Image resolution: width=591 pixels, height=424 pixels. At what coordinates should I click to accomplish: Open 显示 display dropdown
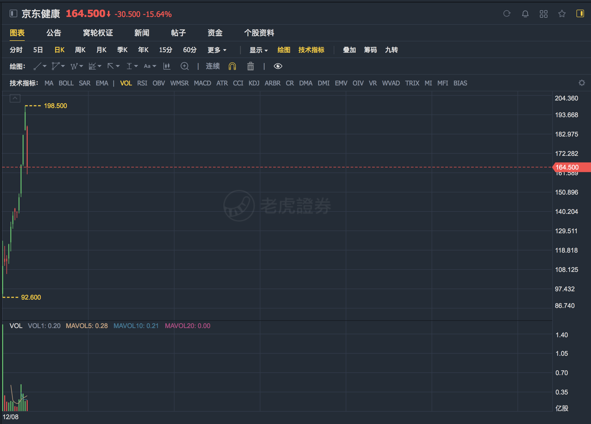(259, 50)
